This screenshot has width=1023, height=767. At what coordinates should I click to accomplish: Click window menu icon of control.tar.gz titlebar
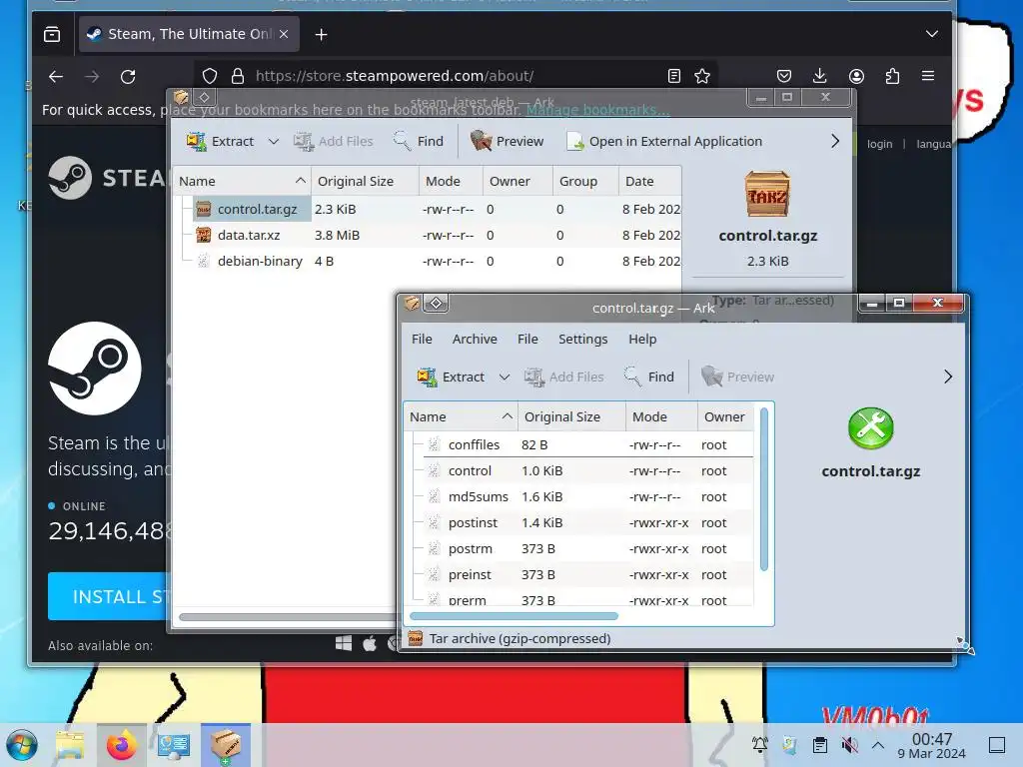[413, 304]
